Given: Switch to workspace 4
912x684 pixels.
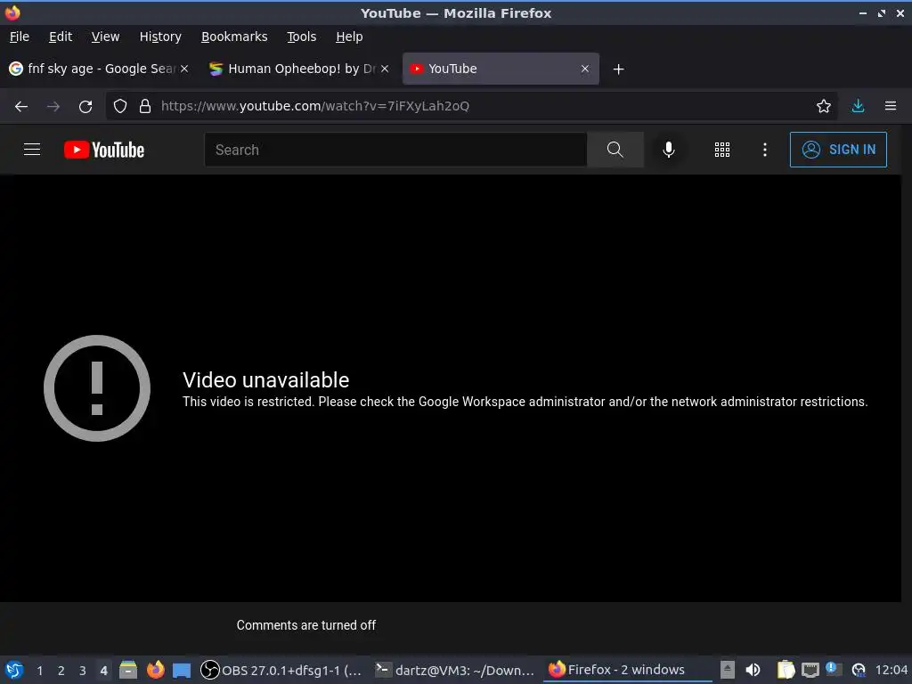Looking at the screenshot, I should click(x=103, y=671).
